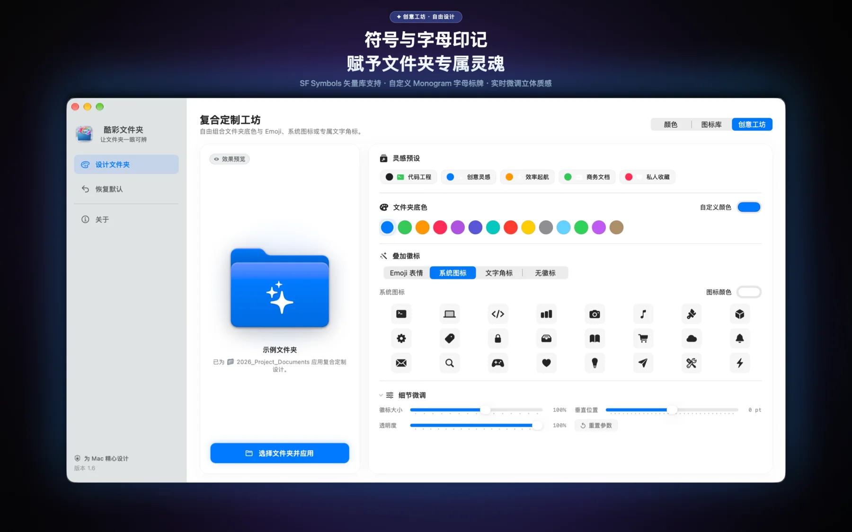Select the terminal system icon

coord(401,314)
